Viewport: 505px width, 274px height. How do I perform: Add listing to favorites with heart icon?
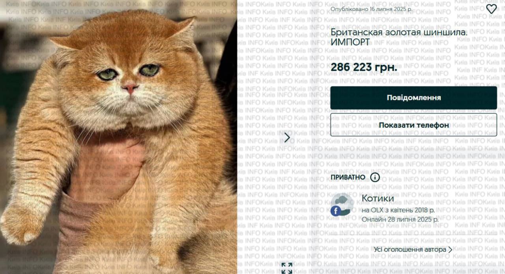pyautogui.click(x=491, y=9)
